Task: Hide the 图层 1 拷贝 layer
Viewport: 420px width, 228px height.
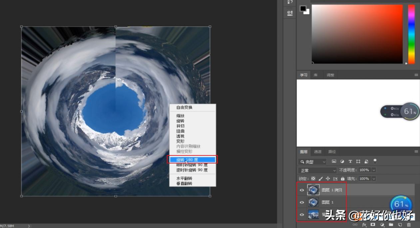Action: (x=302, y=190)
